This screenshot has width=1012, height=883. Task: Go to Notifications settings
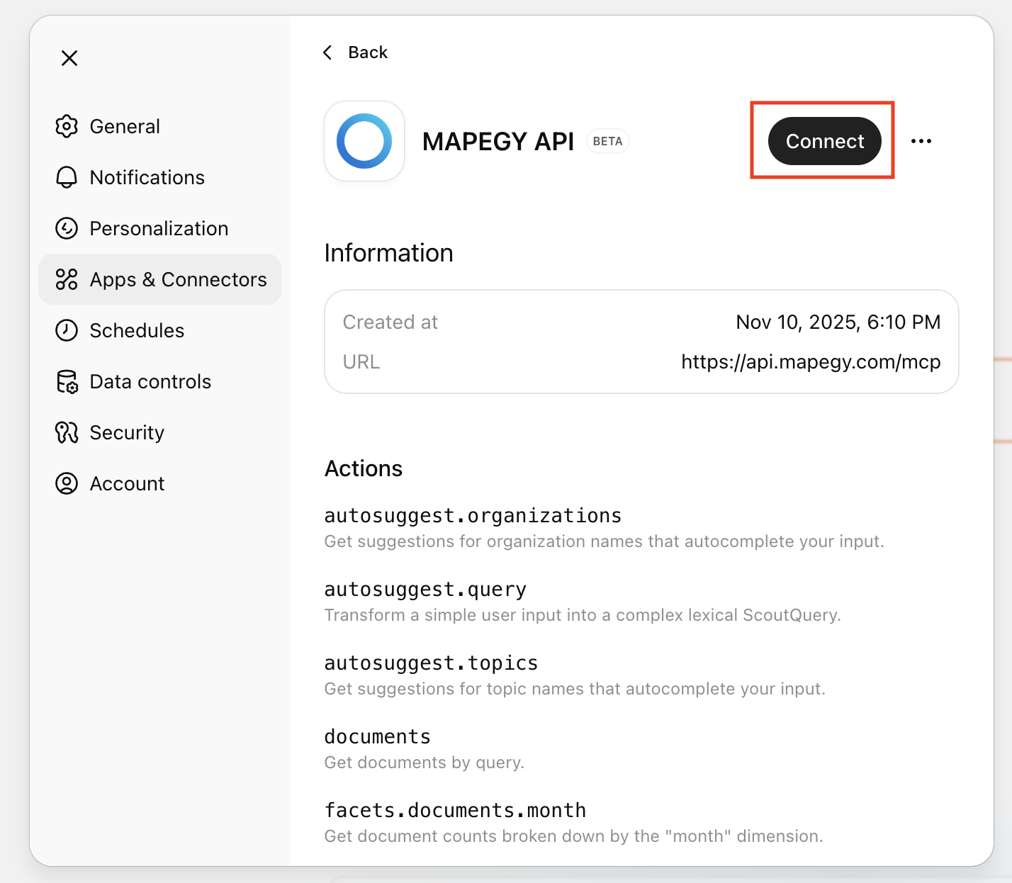point(160,177)
